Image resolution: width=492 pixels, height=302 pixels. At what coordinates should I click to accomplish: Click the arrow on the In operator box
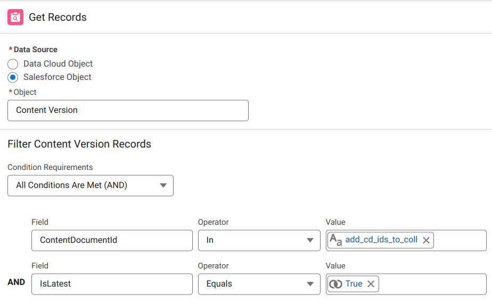tap(310, 240)
